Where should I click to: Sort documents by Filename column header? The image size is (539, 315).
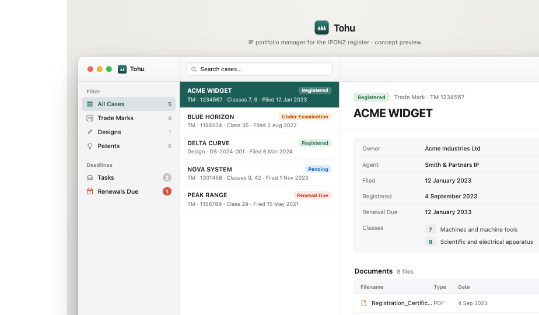click(372, 287)
